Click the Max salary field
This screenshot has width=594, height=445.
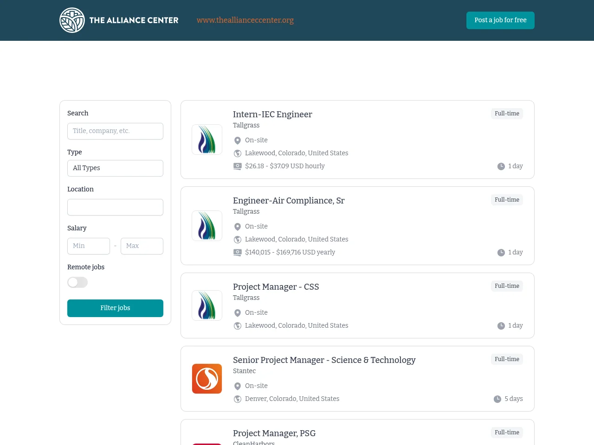142,246
